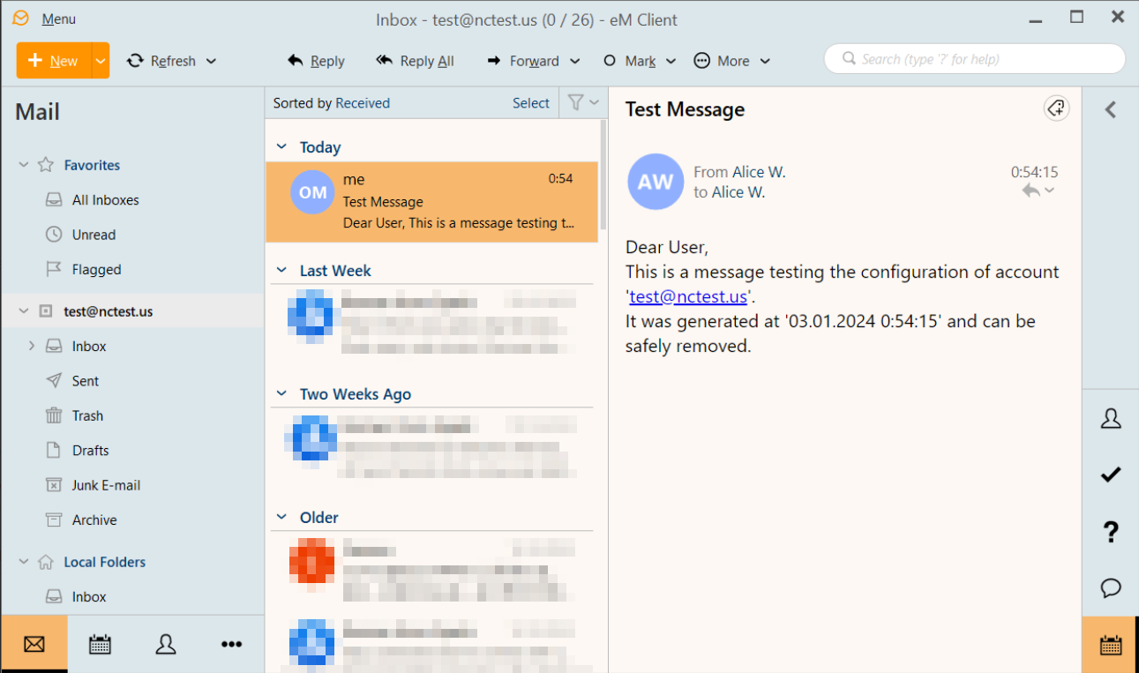Collapse the right sidebar with the arrow
This screenshot has height=673, width=1139.
coord(1111,109)
